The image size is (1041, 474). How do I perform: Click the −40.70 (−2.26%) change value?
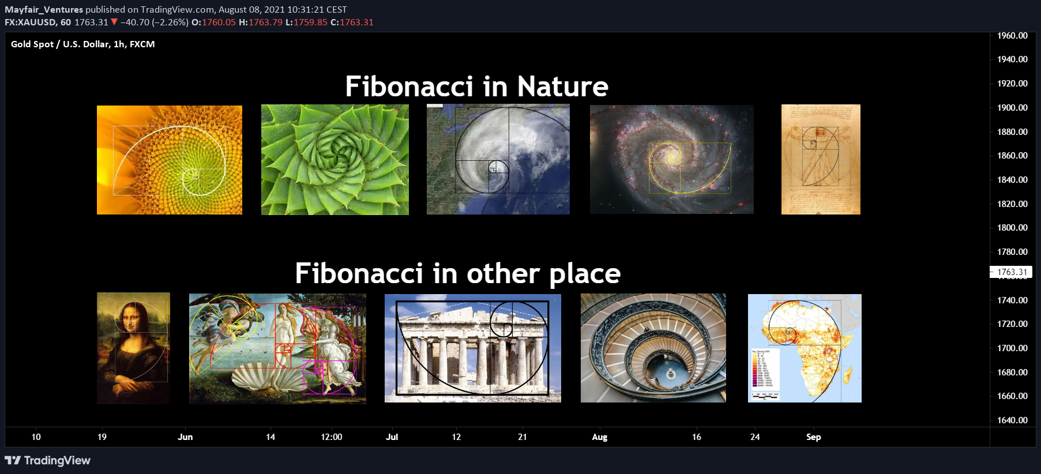tap(155, 22)
